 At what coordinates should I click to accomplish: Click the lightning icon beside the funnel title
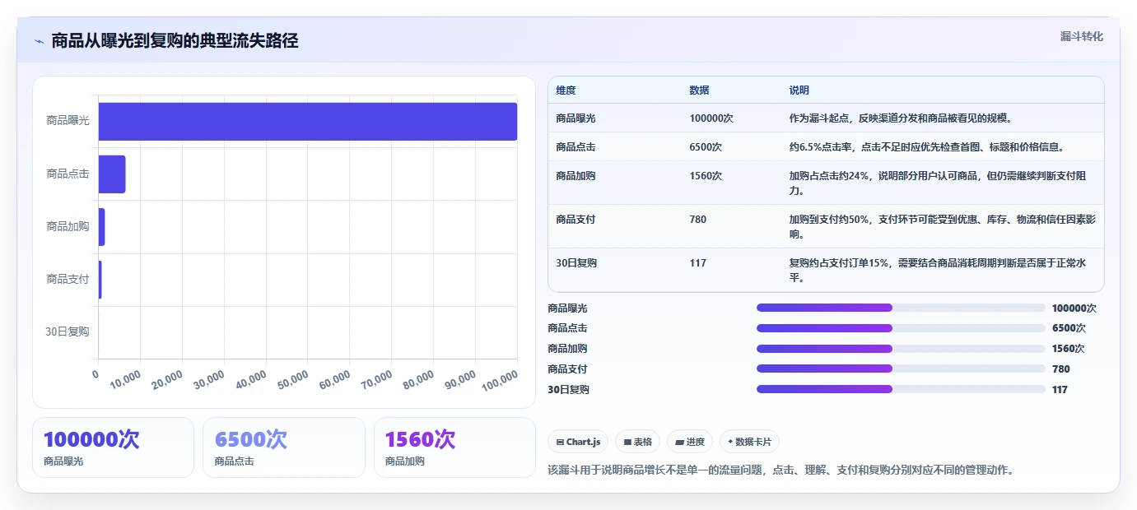(39, 41)
